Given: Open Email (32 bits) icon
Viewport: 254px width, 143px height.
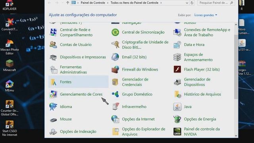Looking at the screenshot, I should click(115, 57).
